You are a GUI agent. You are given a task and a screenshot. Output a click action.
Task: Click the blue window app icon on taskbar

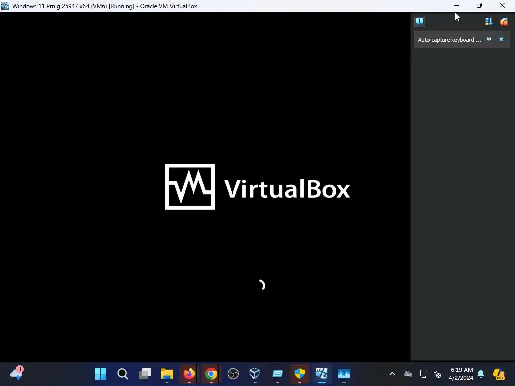coord(278,374)
